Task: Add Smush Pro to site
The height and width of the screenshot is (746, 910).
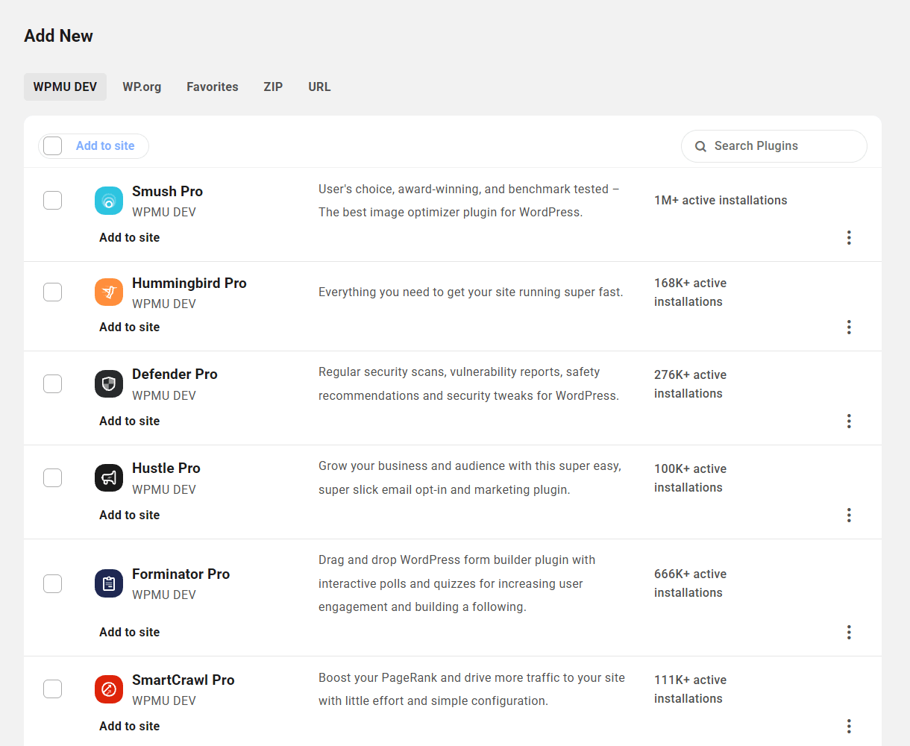Action: [x=130, y=237]
